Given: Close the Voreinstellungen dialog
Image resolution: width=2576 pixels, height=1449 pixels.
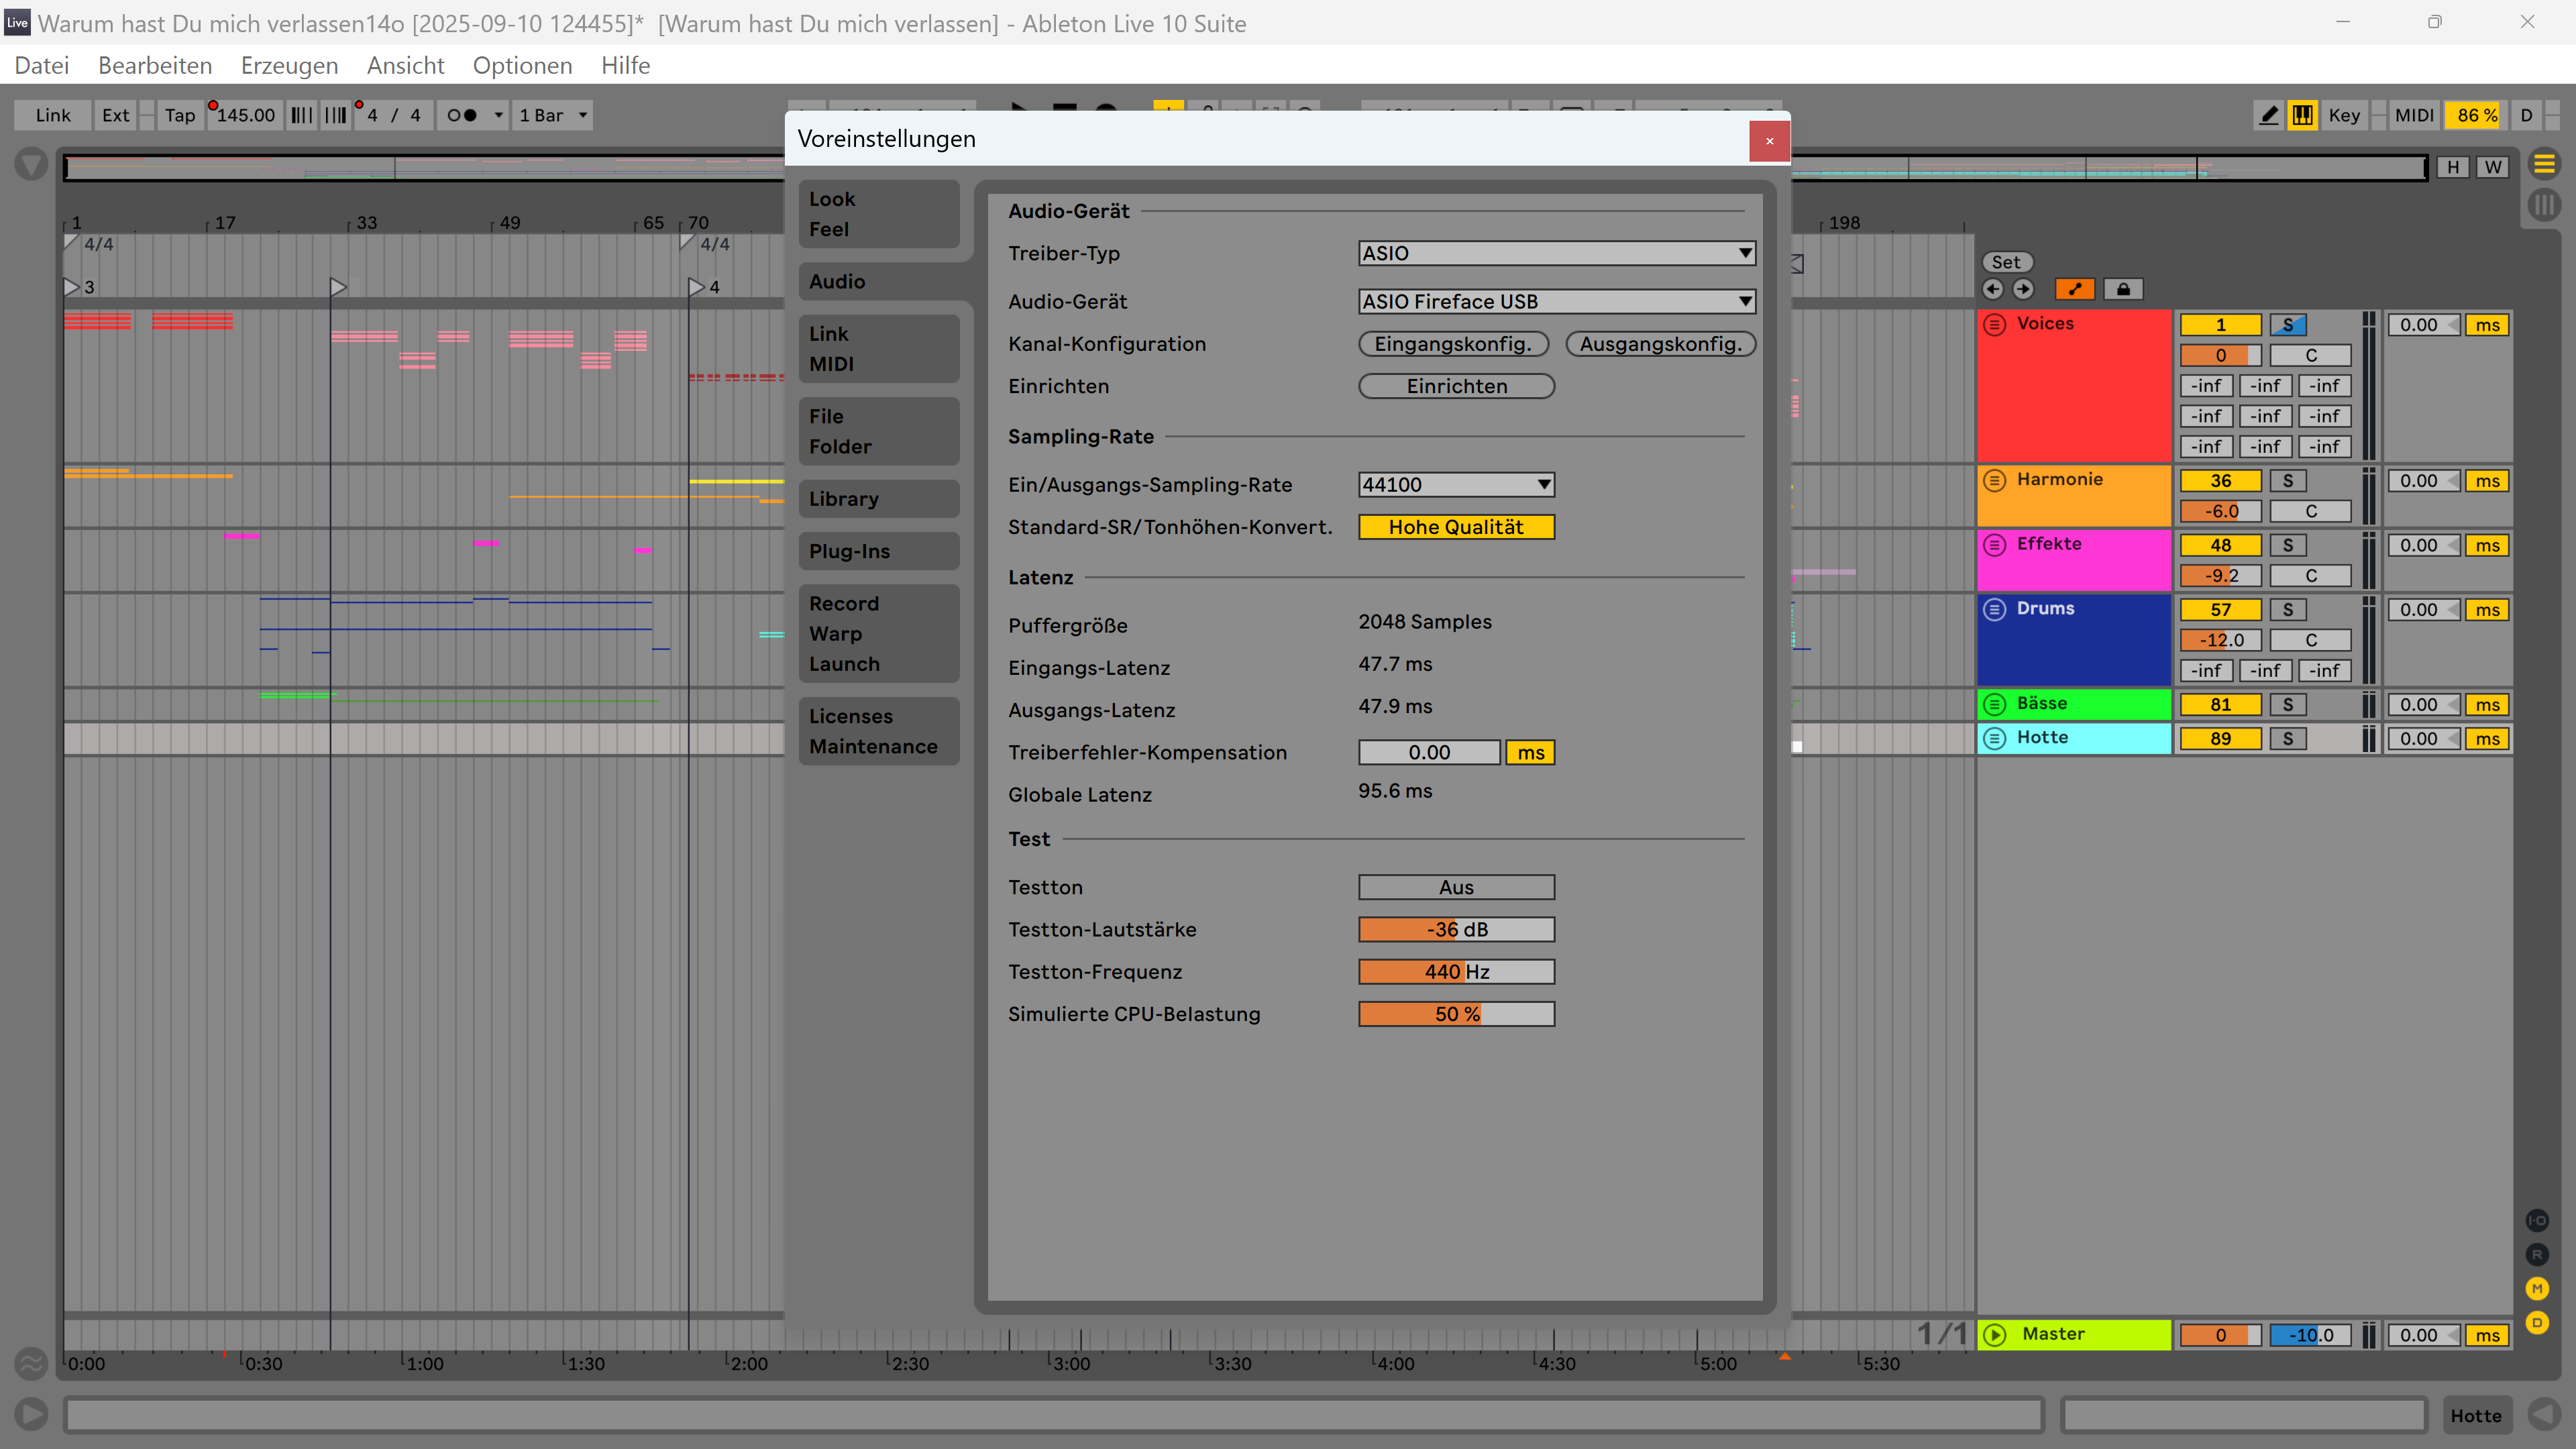Looking at the screenshot, I should [x=1769, y=141].
